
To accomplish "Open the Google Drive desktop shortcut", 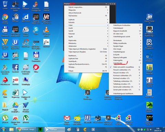I will tap(15, 107).
